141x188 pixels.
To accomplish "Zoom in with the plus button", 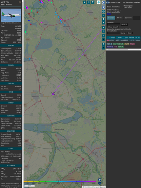I will pyautogui.click(x=100, y=180).
